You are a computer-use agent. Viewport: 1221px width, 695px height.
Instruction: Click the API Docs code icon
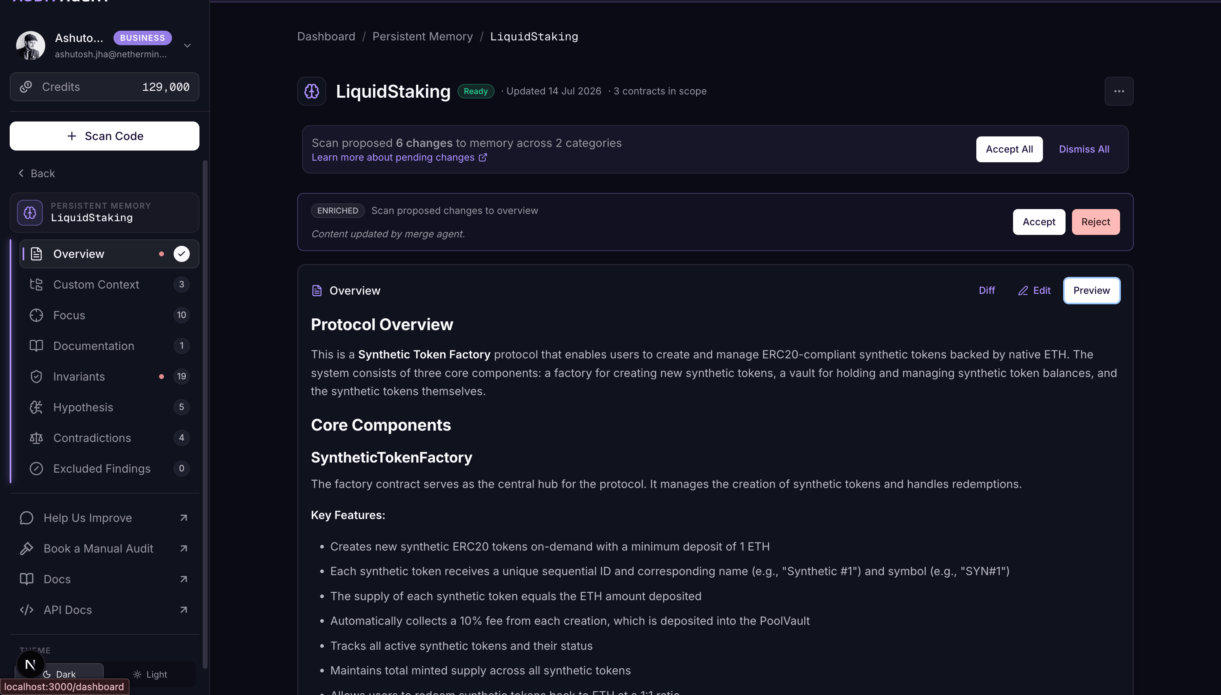point(27,609)
